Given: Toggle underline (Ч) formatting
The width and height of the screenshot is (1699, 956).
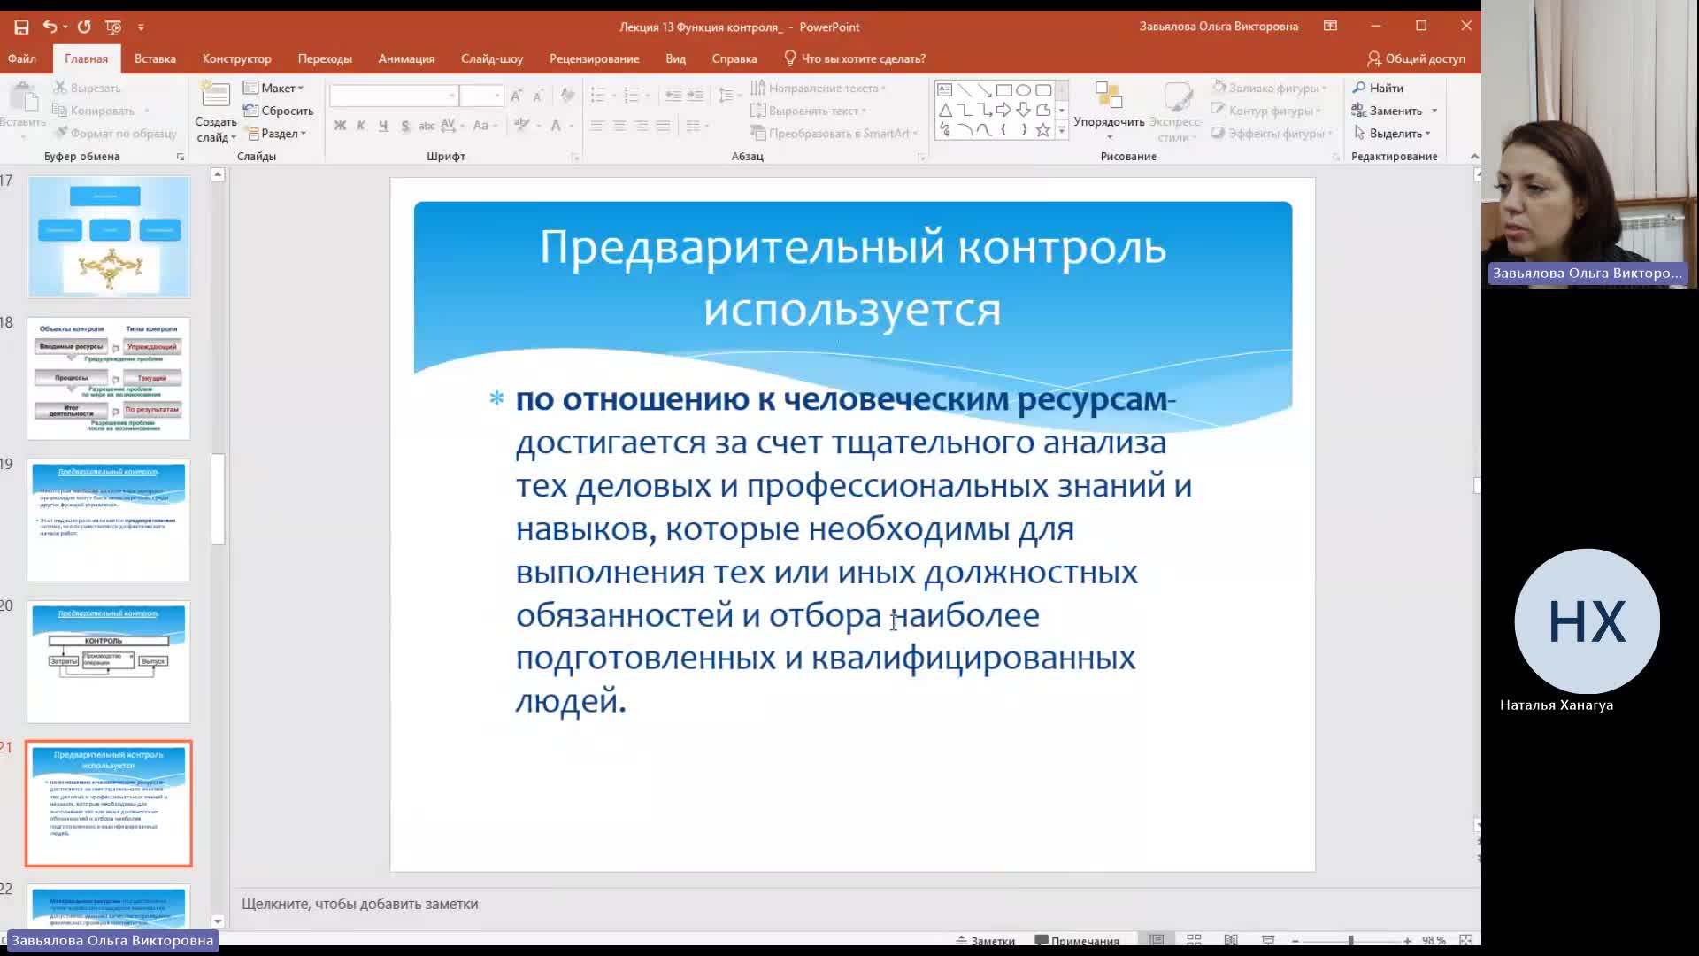Looking at the screenshot, I should point(383,126).
